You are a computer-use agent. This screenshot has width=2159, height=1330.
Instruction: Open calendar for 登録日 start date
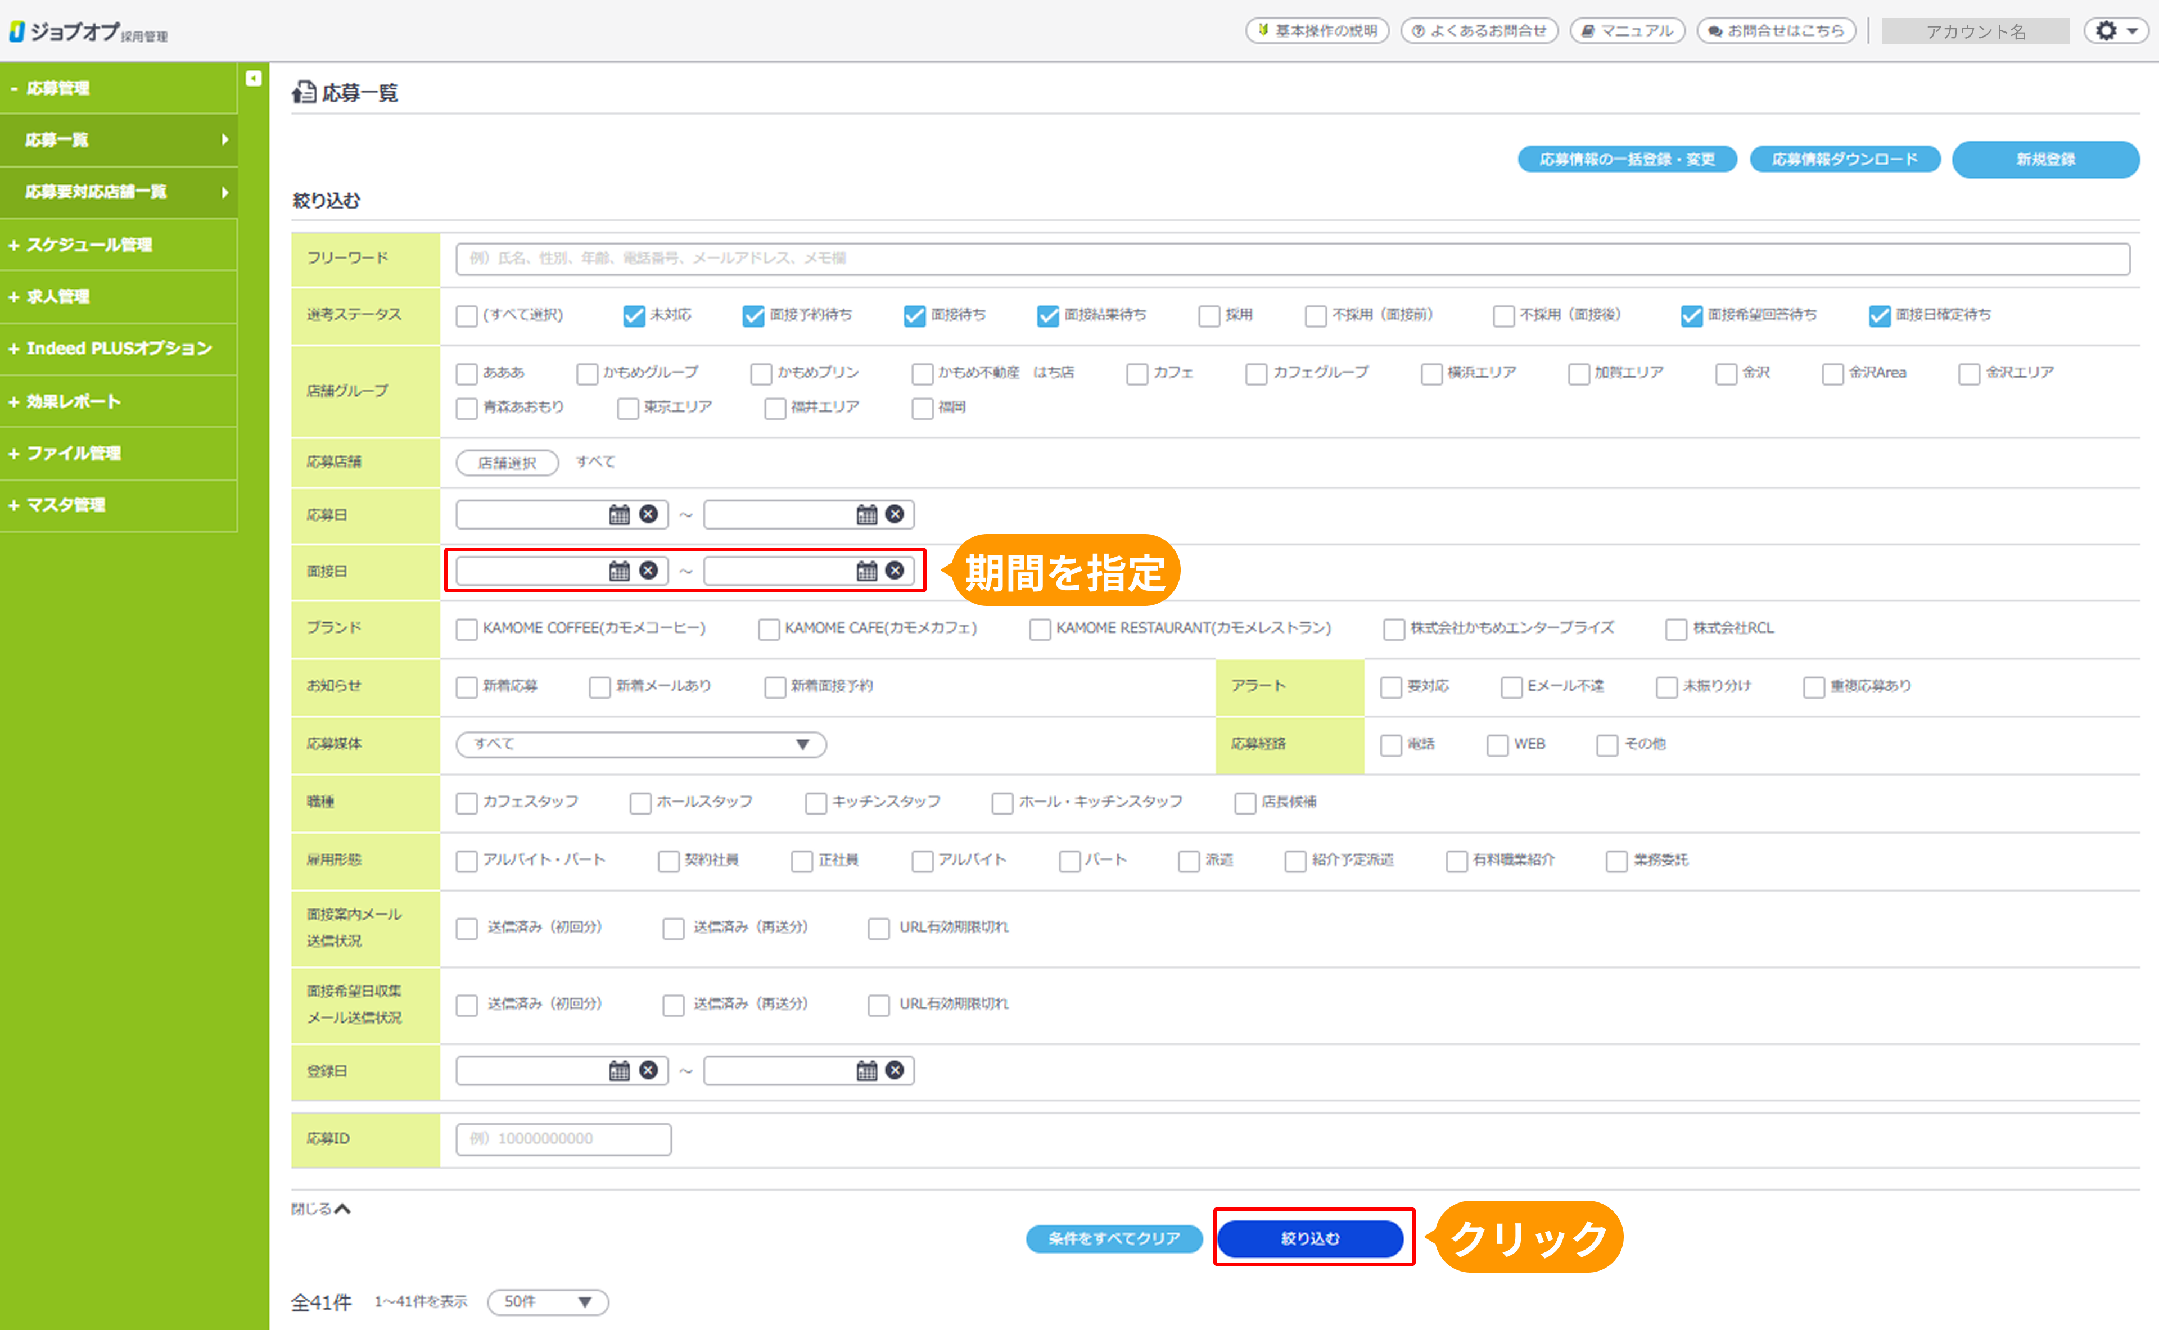click(620, 1070)
